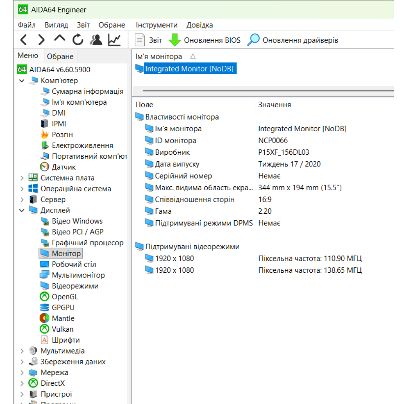The height and width of the screenshot is (404, 404).
Task: Select the IPMI tree item
Action: 53,124
